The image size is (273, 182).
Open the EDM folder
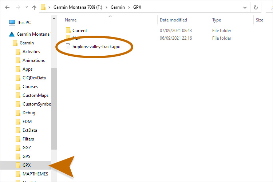click(x=27, y=121)
